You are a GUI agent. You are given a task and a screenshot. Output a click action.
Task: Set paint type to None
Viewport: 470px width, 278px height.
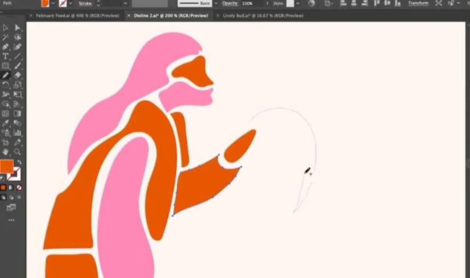[x=19, y=187]
